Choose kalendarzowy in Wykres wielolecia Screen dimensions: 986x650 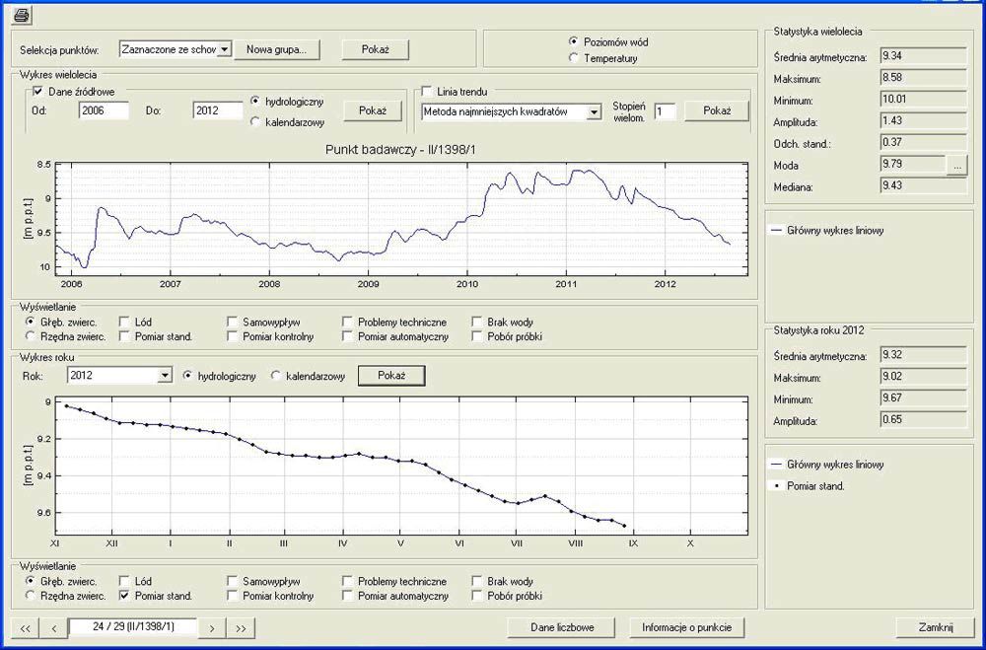pyautogui.click(x=256, y=122)
